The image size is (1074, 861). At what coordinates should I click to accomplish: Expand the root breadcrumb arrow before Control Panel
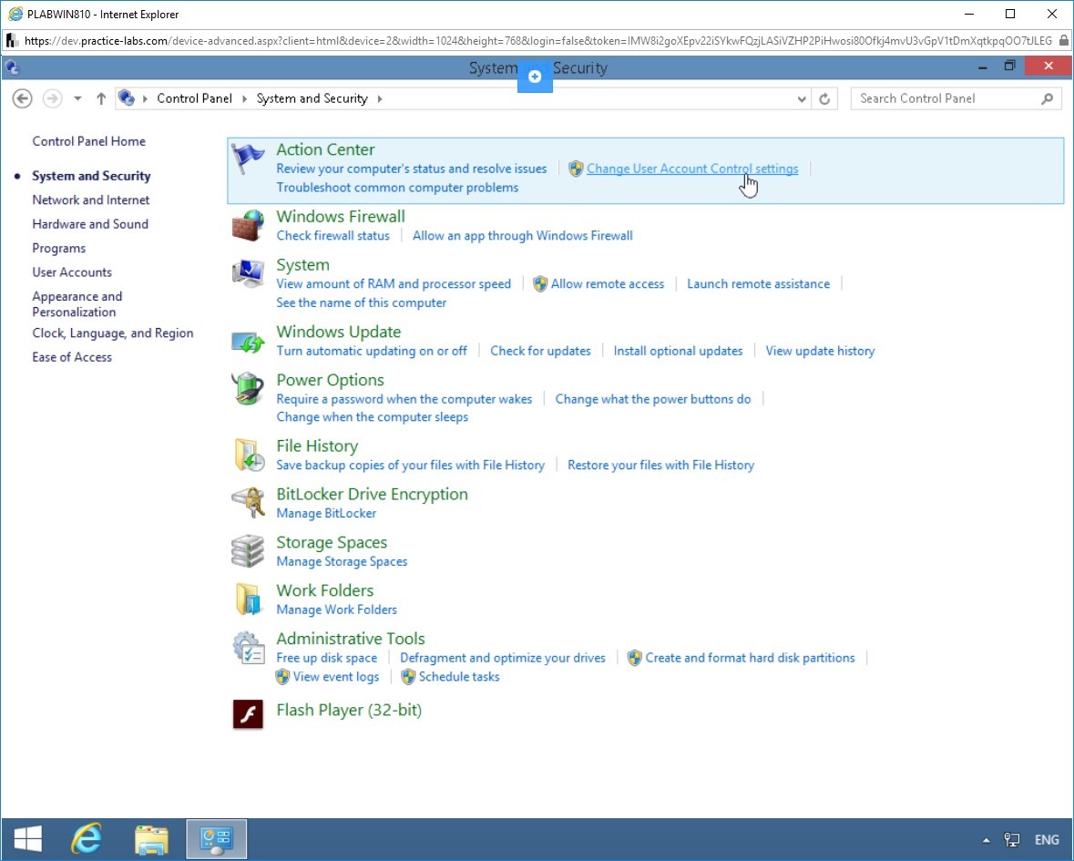[x=145, y=98]
